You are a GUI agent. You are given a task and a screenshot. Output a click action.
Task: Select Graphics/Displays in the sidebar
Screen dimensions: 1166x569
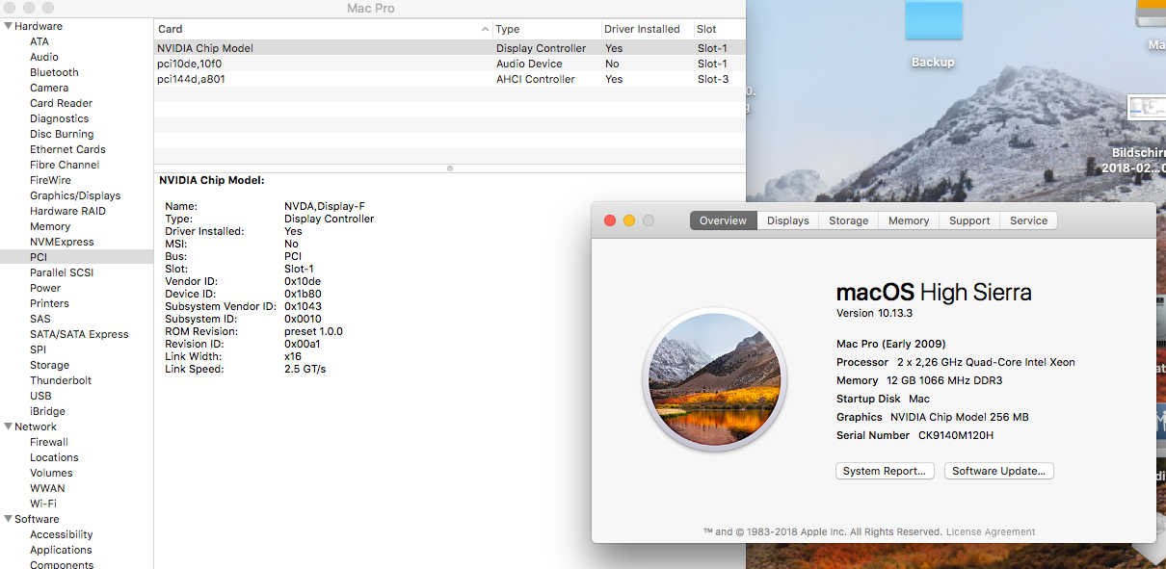pyautogui.click(x=77, y=195)
